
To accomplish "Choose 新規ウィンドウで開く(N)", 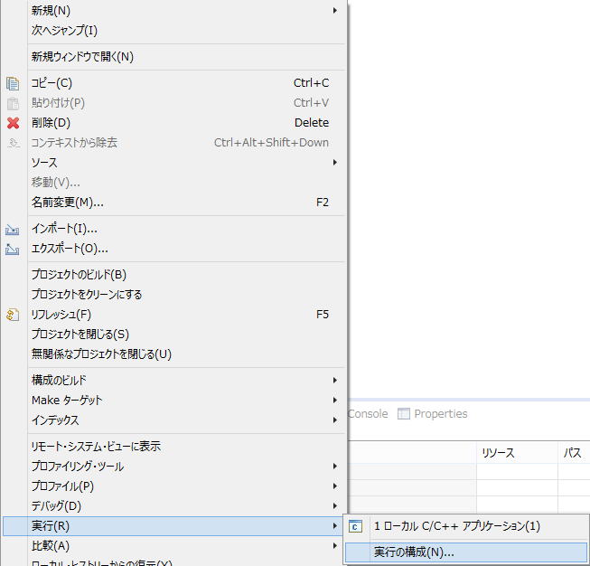I will (x=187, y=57).
